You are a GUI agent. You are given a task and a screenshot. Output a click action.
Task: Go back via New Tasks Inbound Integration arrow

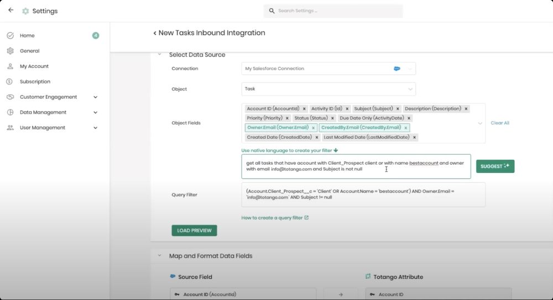click(x=154, y=33)
